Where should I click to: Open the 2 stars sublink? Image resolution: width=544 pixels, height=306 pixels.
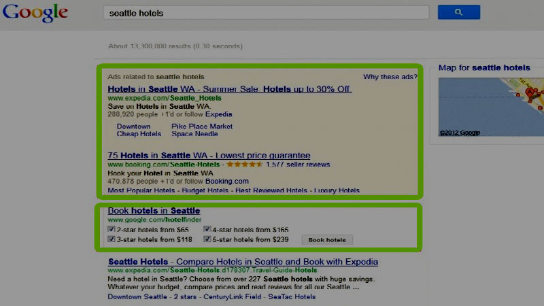(x=185, y=297)
